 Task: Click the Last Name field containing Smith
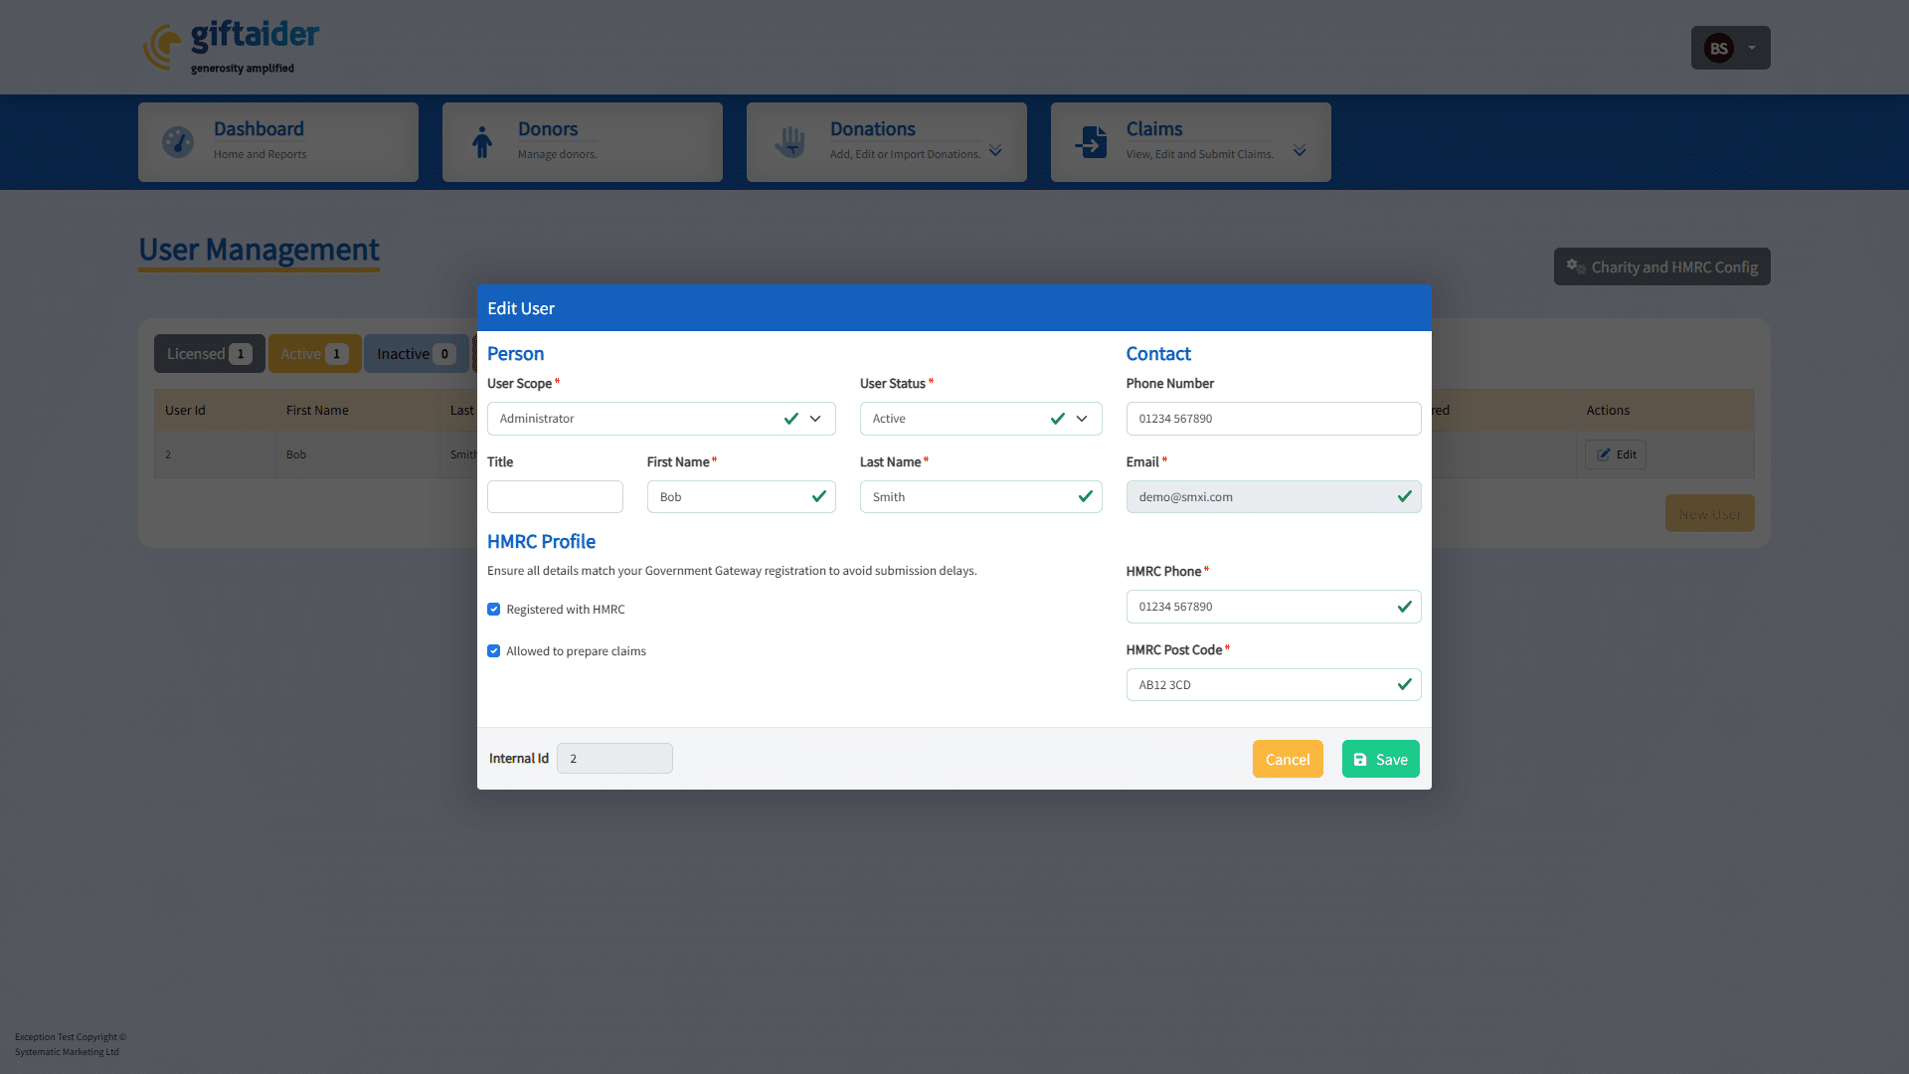(980, 497)
